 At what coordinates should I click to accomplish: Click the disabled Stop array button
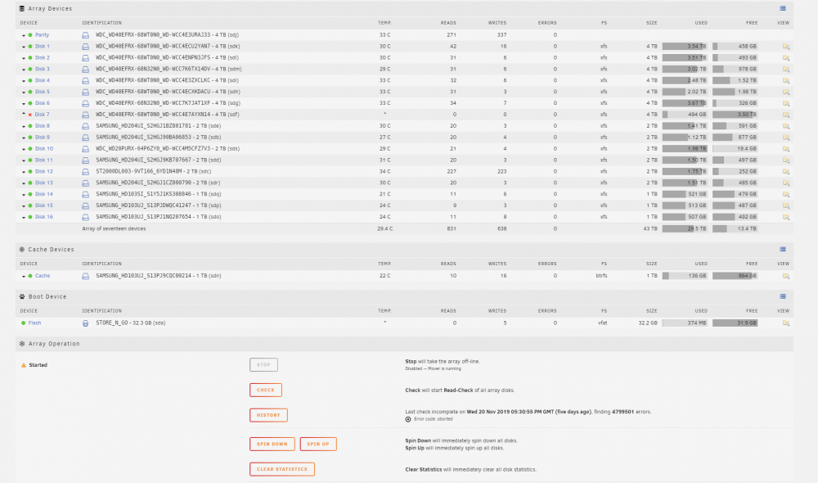263,364
